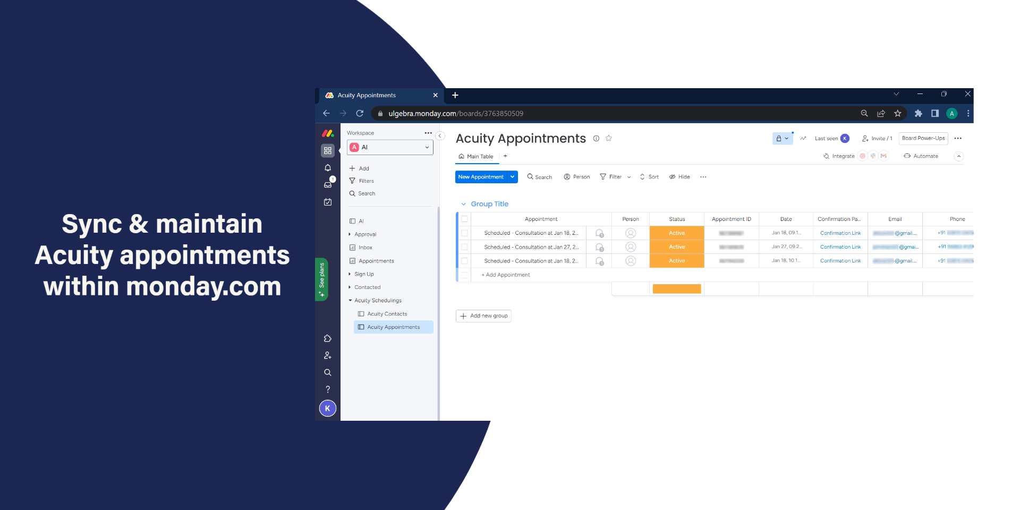1020x510 pixels.
Task: Open the K profile avatar in left rail
Action: (328, 409)
